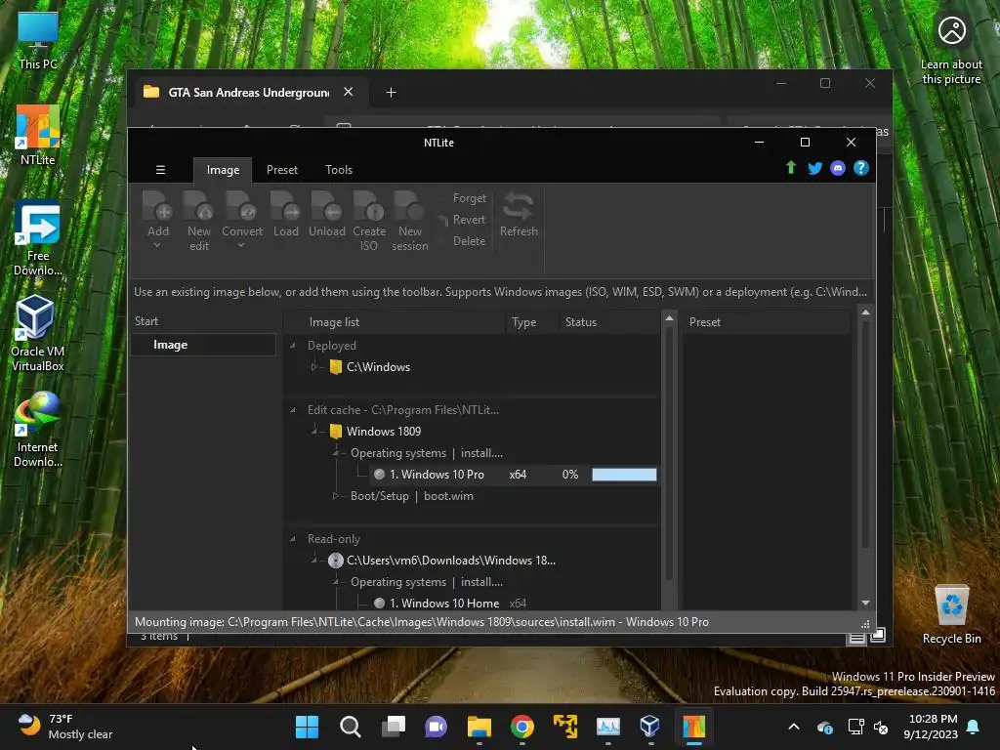
Task: Expand the C:\Windows tree node
Action: [313, 367]
